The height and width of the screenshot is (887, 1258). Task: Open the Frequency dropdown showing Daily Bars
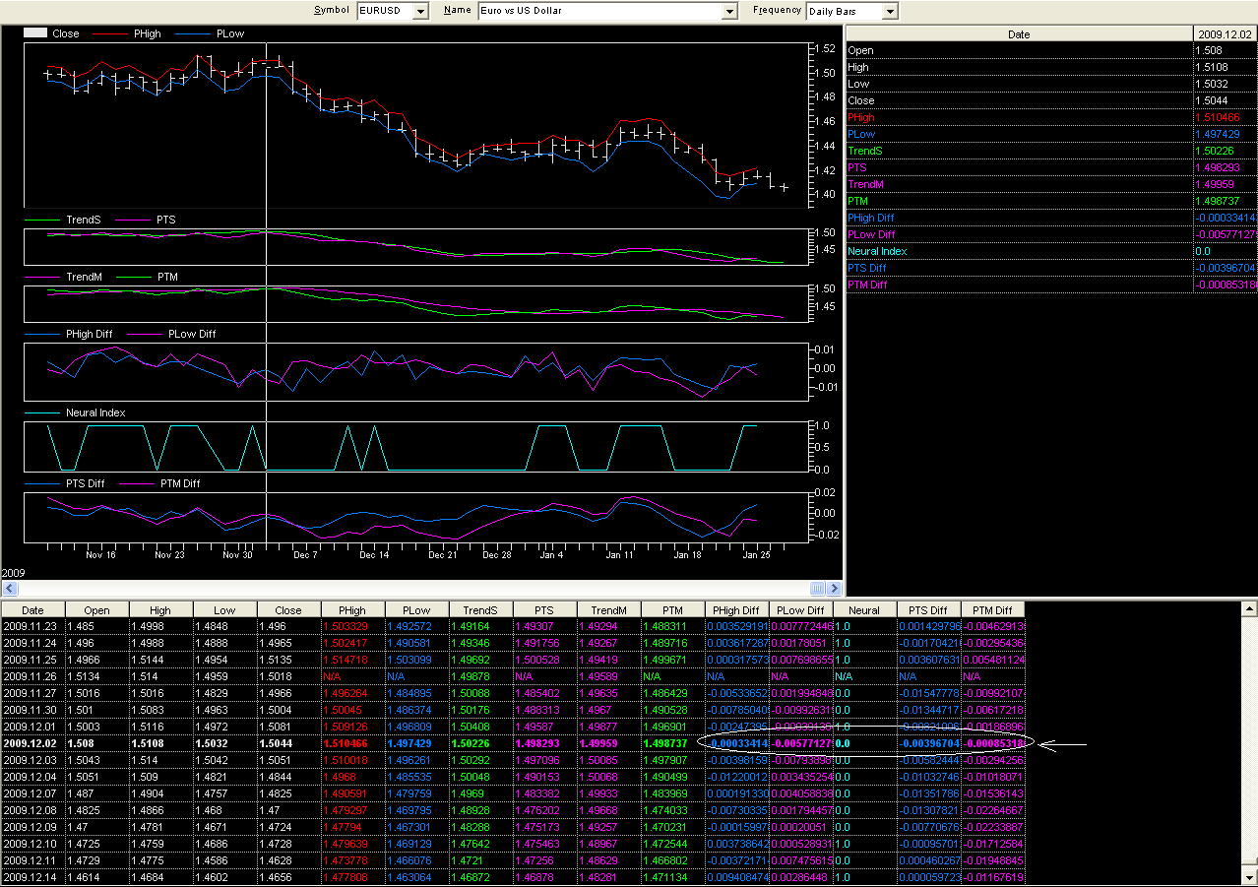click(x=890, y=11)
